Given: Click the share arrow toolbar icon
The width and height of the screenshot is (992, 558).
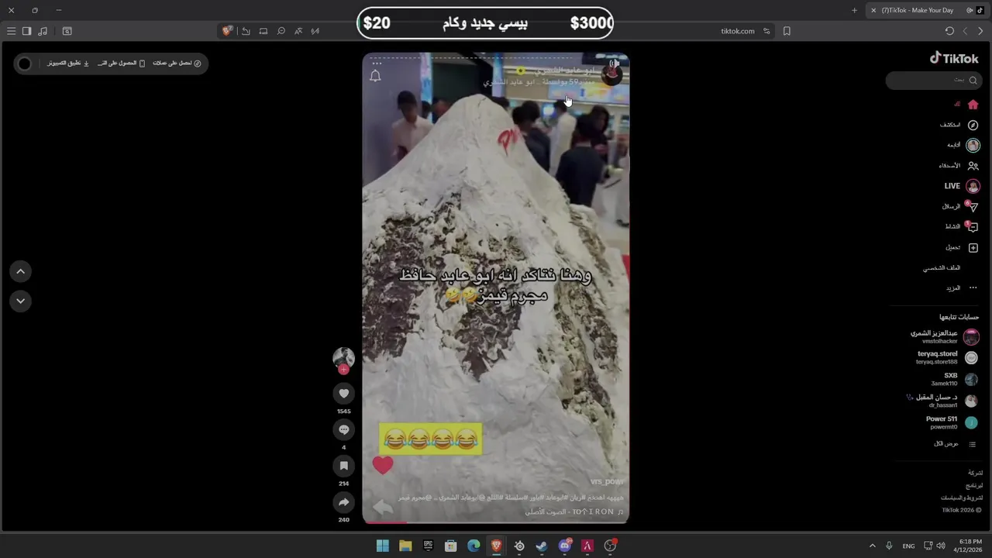Looking at the screenshot, I should tap(246, 31).
